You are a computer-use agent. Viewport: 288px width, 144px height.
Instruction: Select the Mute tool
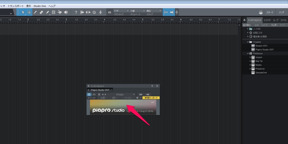point(53,12)
